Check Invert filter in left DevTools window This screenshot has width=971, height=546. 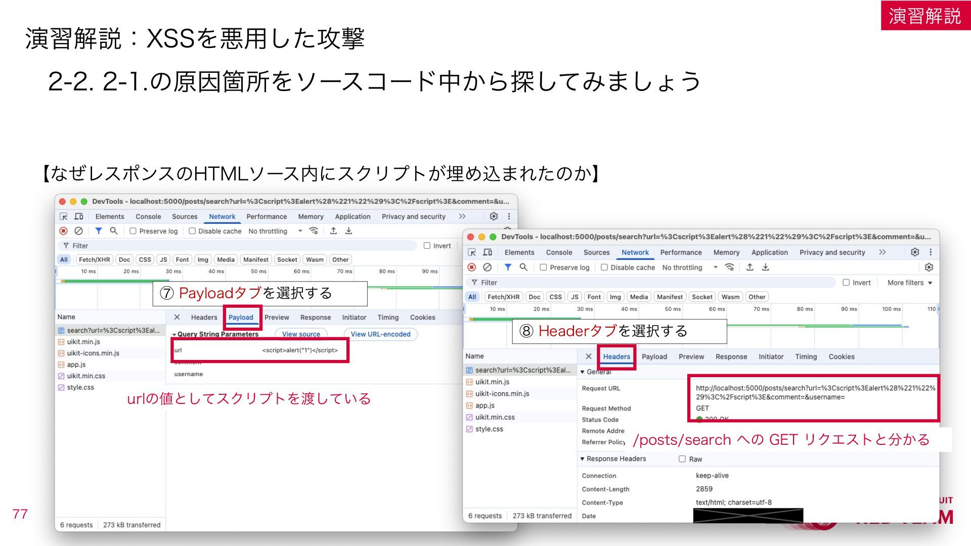click(x=427, y=246)
